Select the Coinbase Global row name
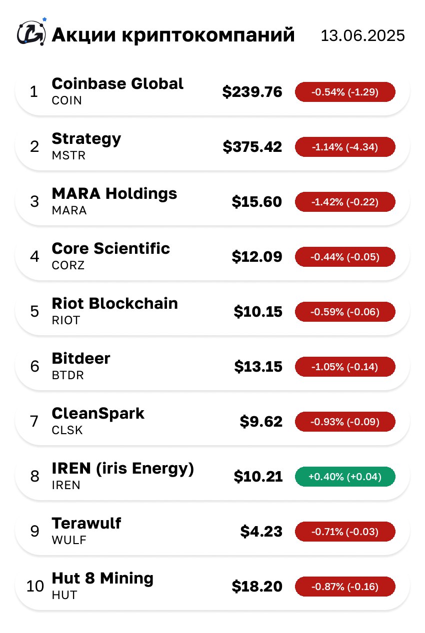The width and height of the screenshot is (425, 633). click(x=117, y=83)
